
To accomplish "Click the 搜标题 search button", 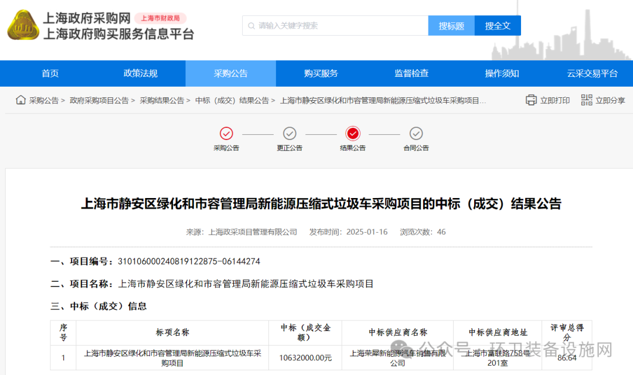I will click(451, 26).
